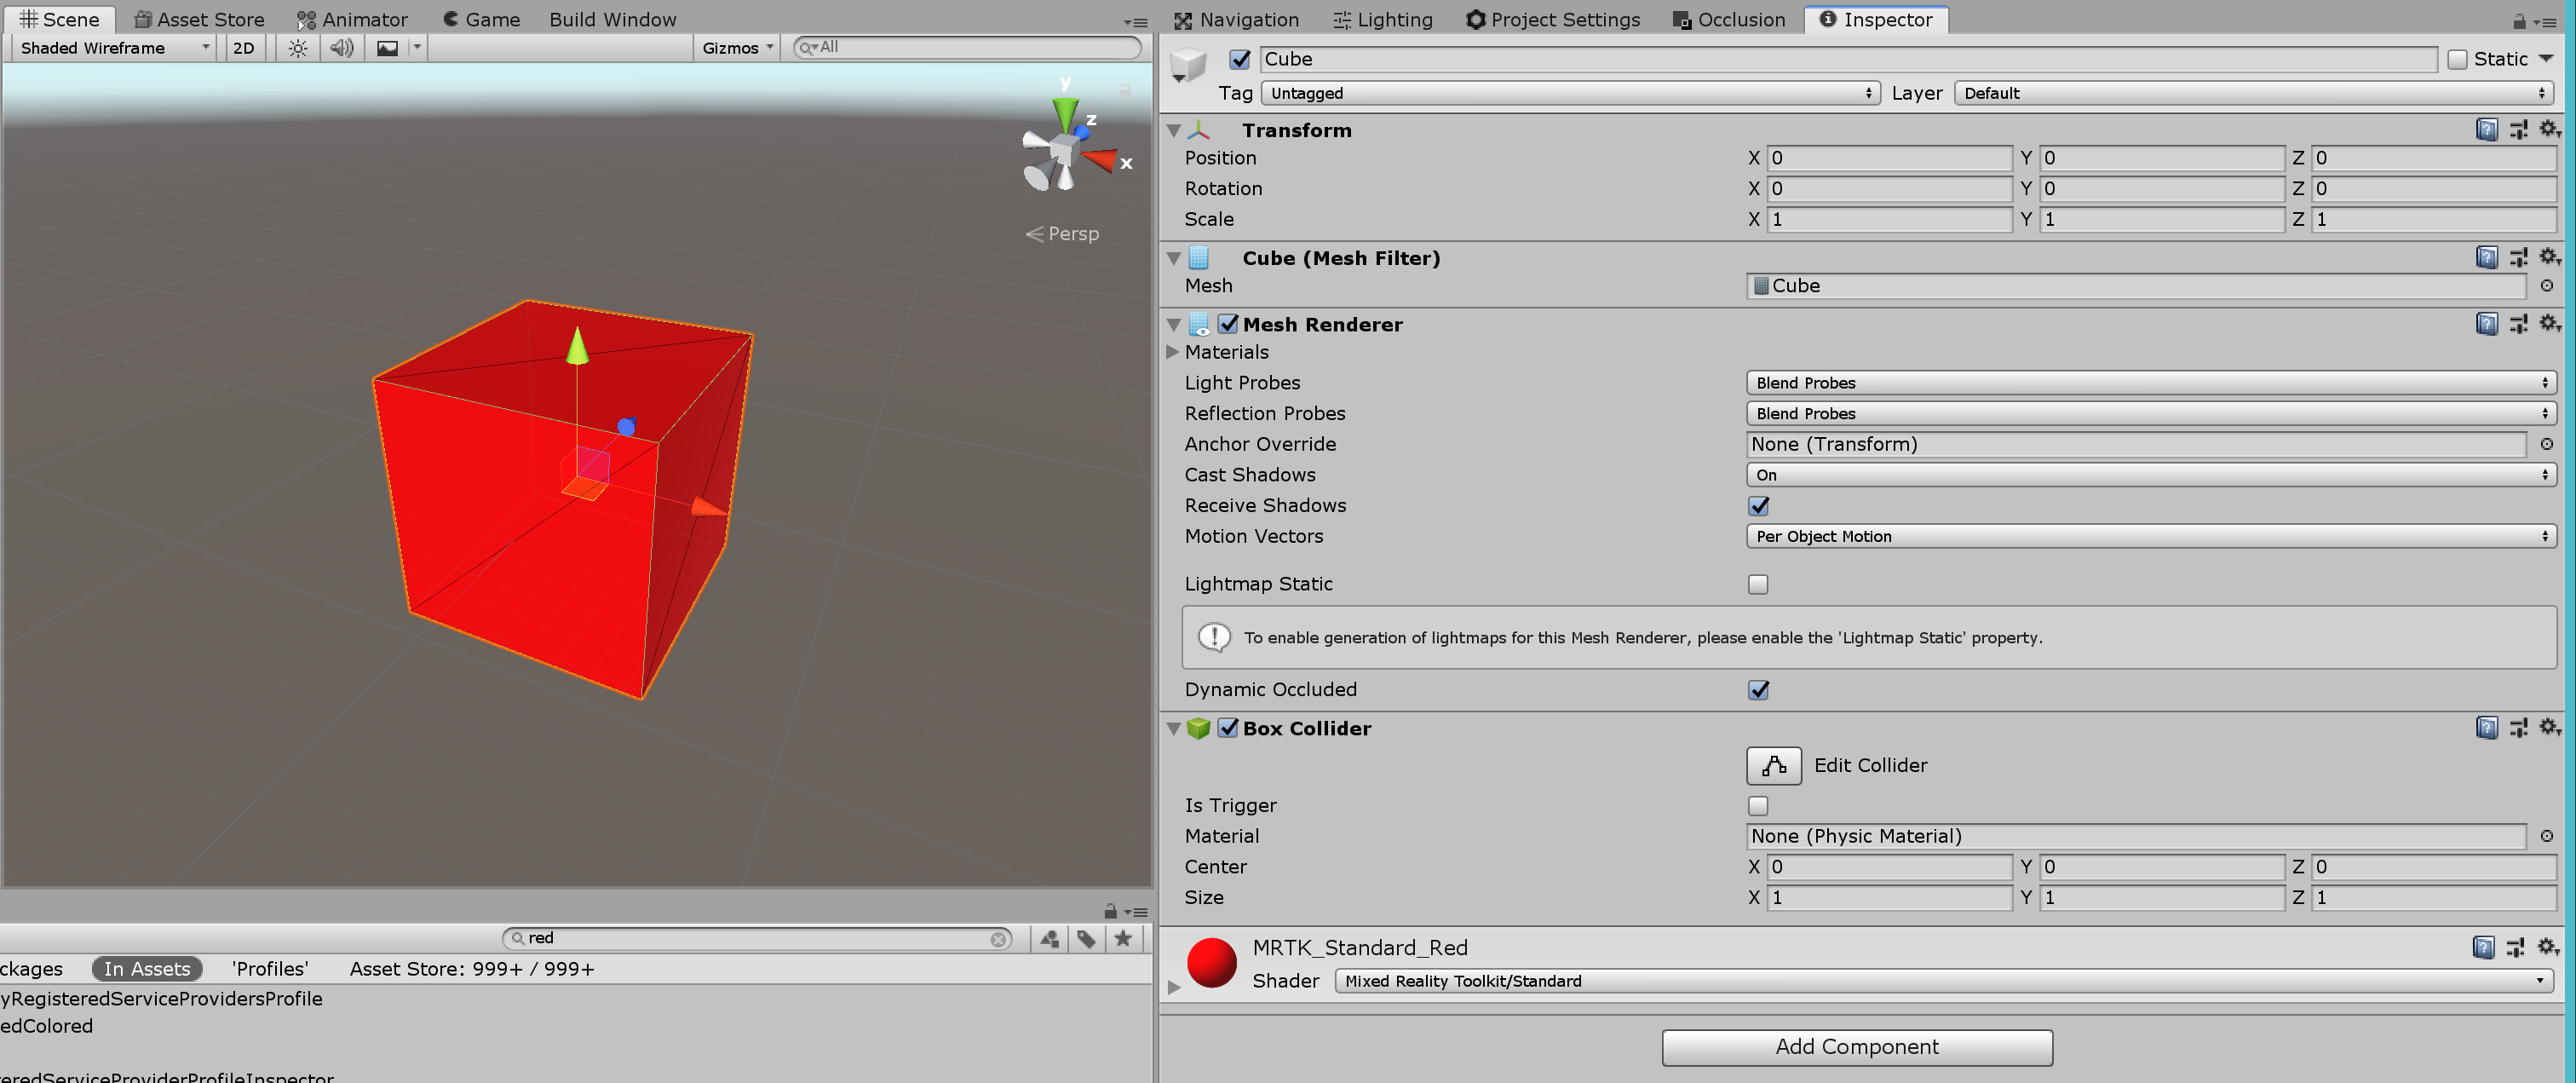Click the Box Collider preset icon

coord(2519,728)
